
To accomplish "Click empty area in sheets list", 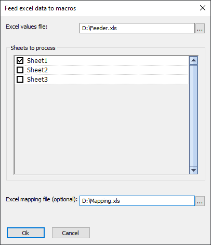I will tap(102, 129).
